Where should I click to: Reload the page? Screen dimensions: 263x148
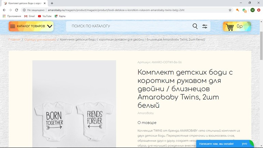click(16, 10)
